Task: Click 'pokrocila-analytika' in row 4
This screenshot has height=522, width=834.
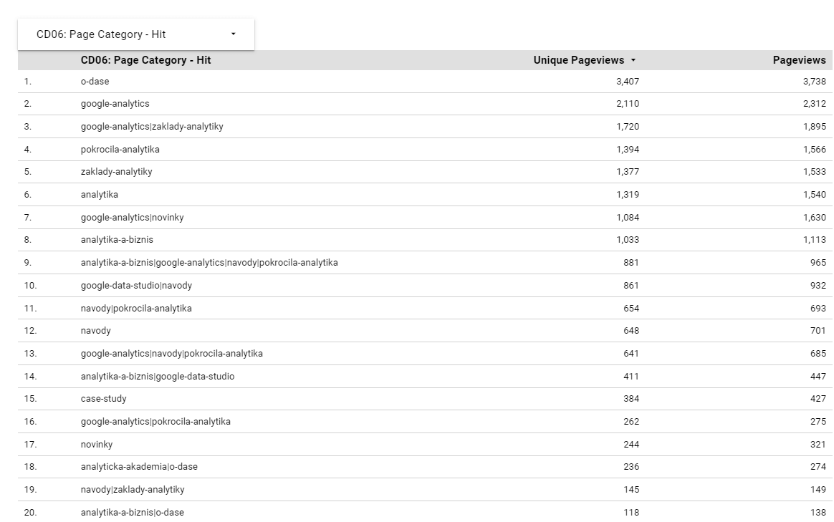Action: (x=120, y=150)
